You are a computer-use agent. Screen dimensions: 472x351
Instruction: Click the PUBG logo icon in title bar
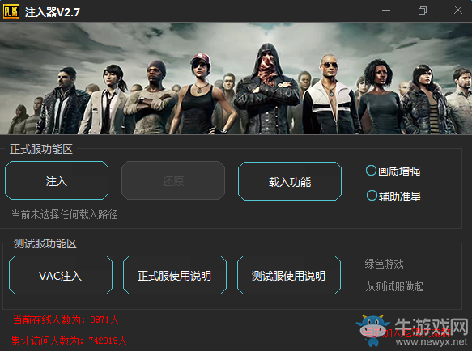click(x=11, y=12)
